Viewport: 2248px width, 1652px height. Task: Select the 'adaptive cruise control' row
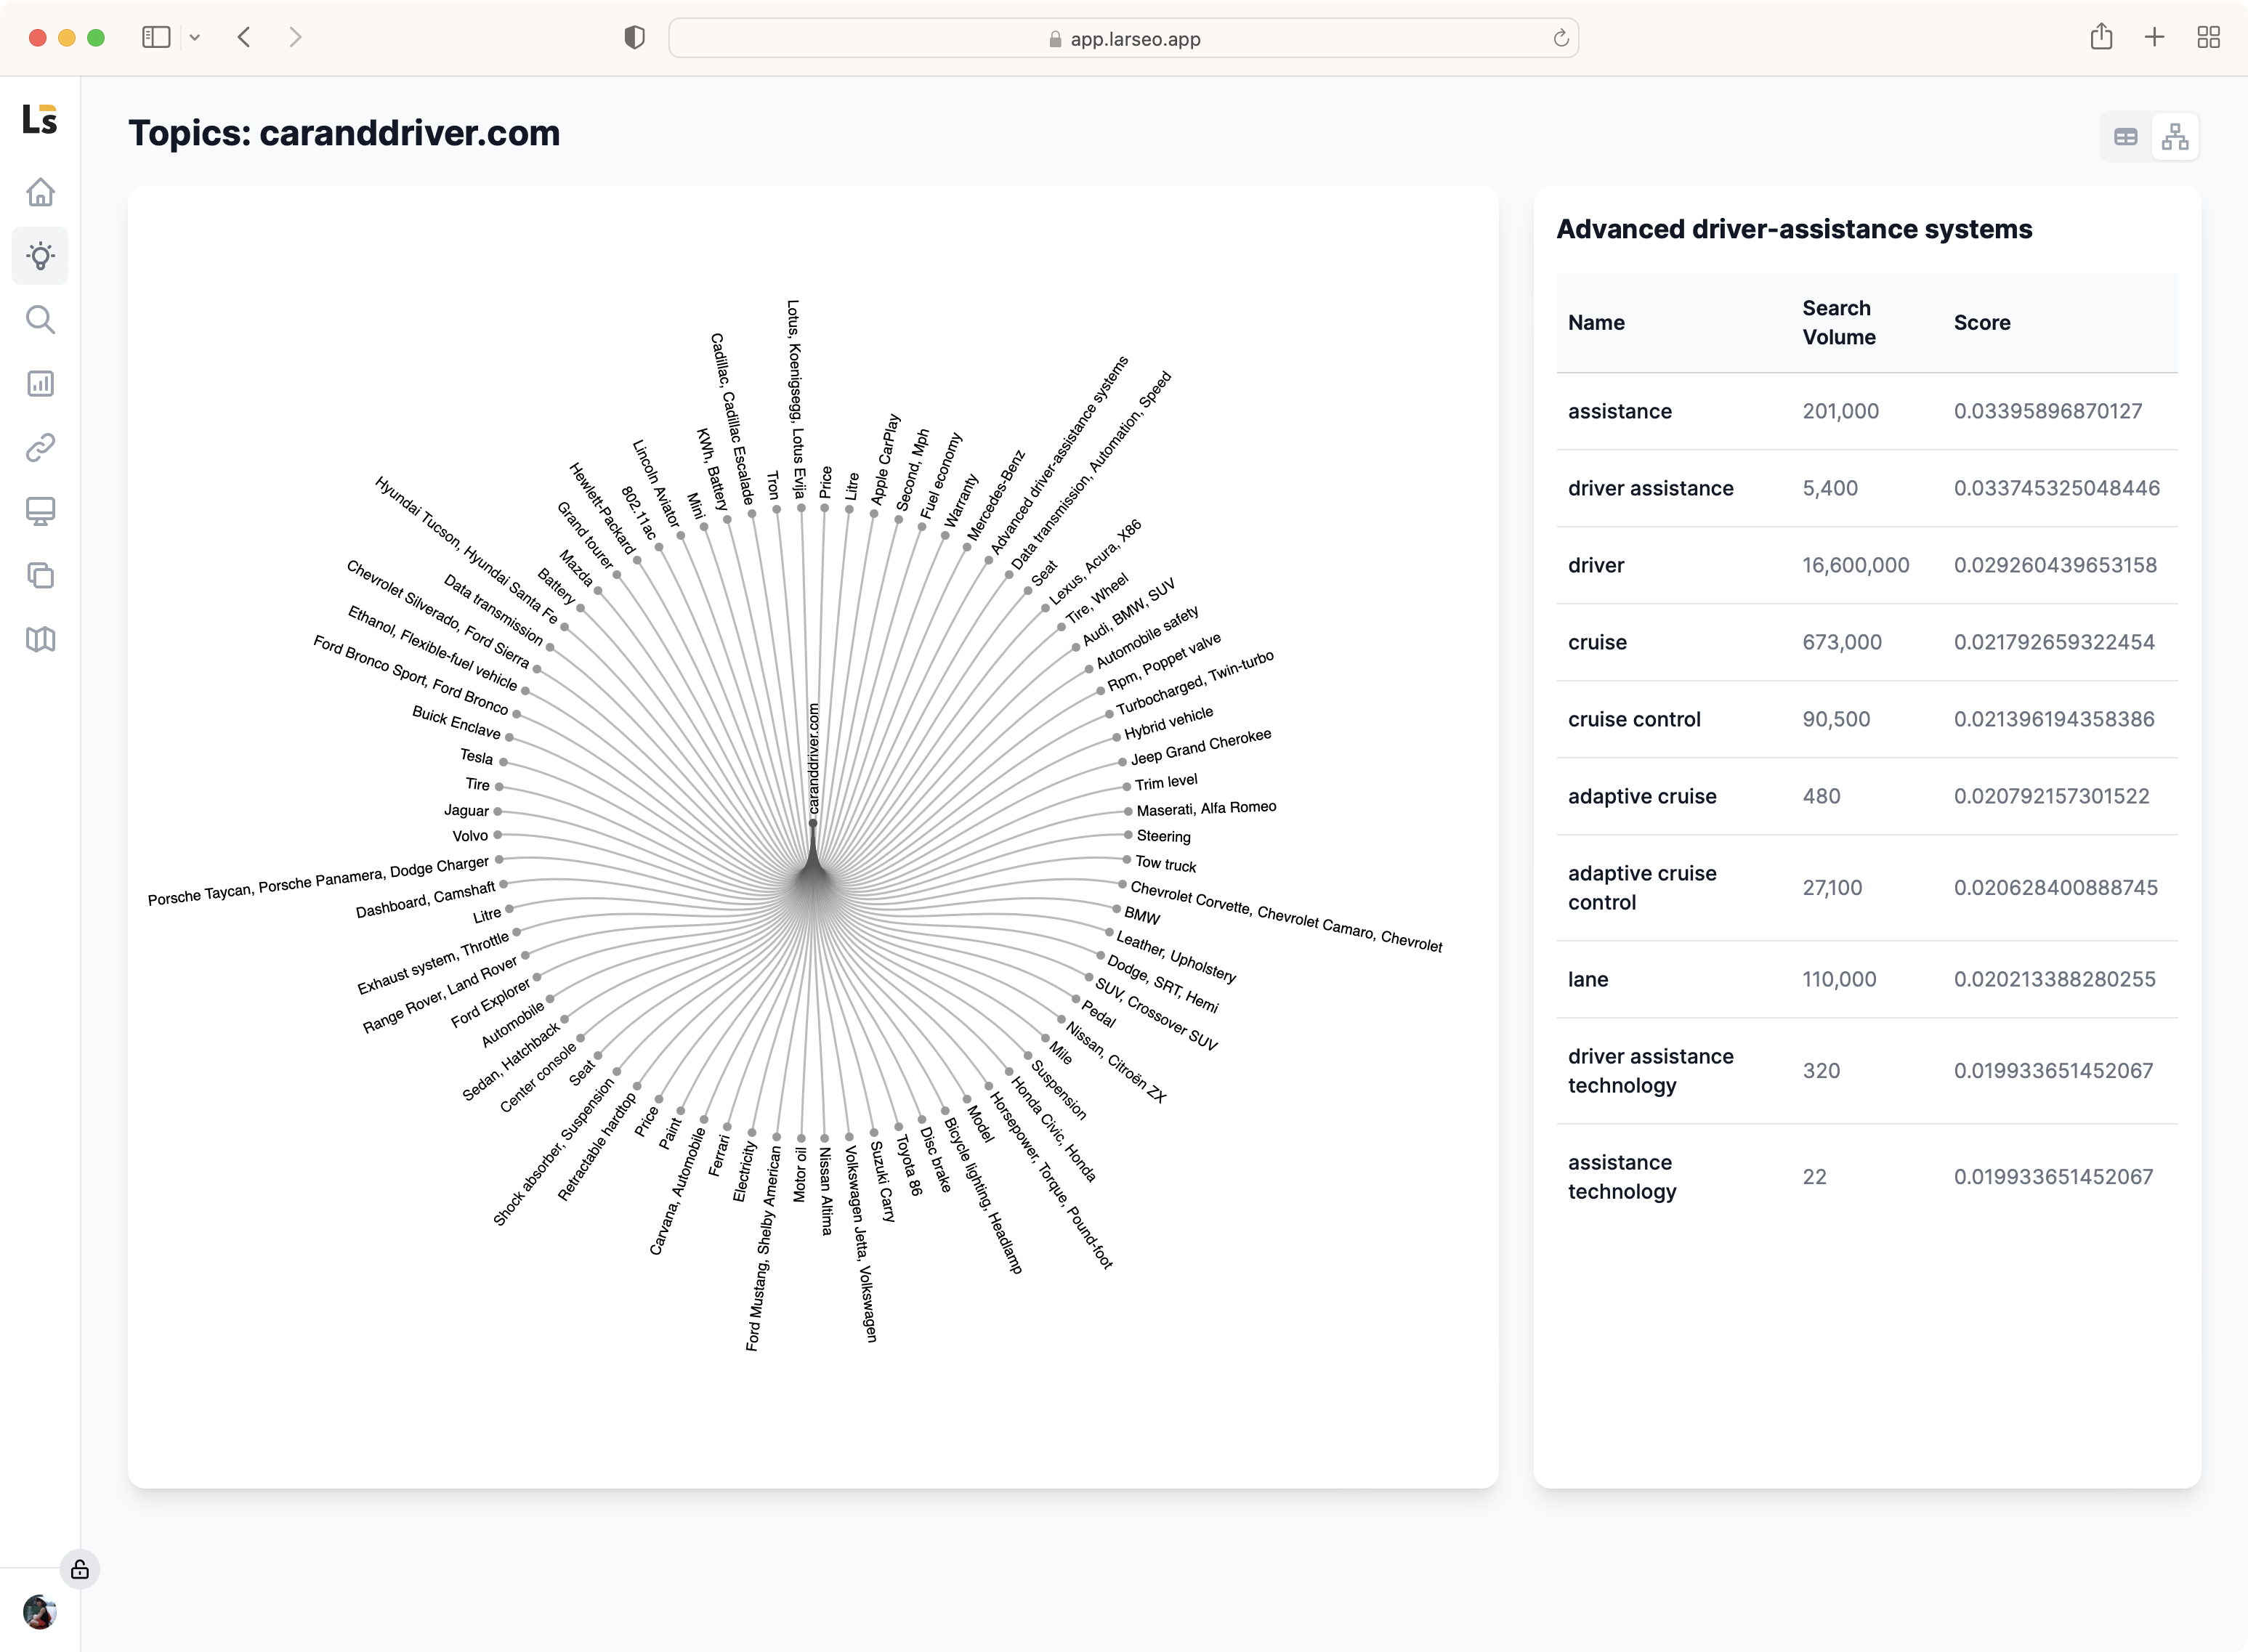1867,888
